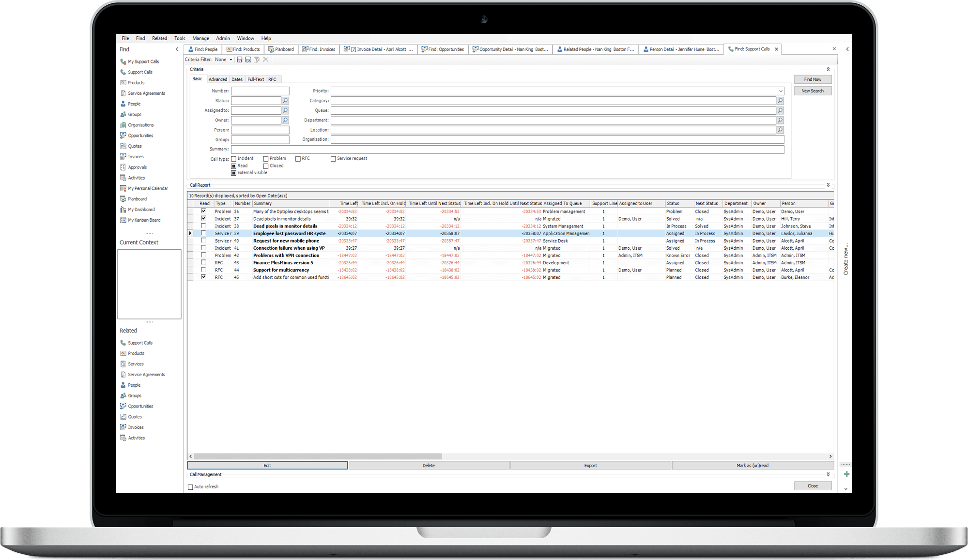This screenshot has width=968, height=560.
Task: Click the save-as criteria filter icon
Action: pyautogui.click(x=248, y=60)
